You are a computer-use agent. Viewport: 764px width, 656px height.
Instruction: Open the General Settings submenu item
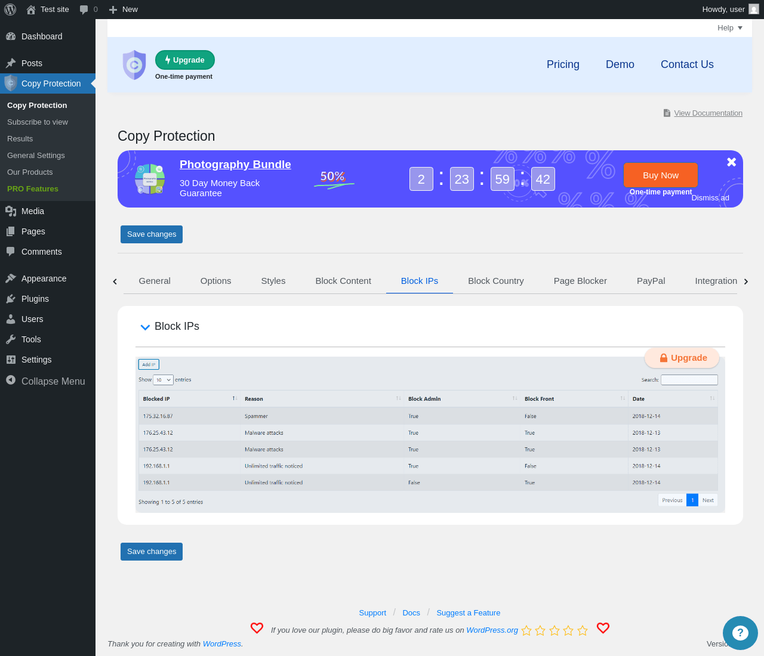[x=36, y=156]
